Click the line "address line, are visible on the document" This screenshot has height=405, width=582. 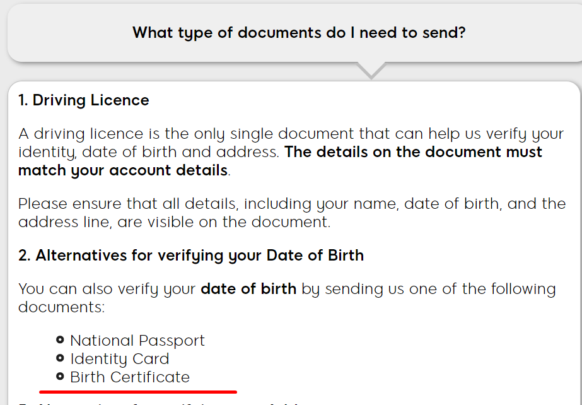pos(174,222)
